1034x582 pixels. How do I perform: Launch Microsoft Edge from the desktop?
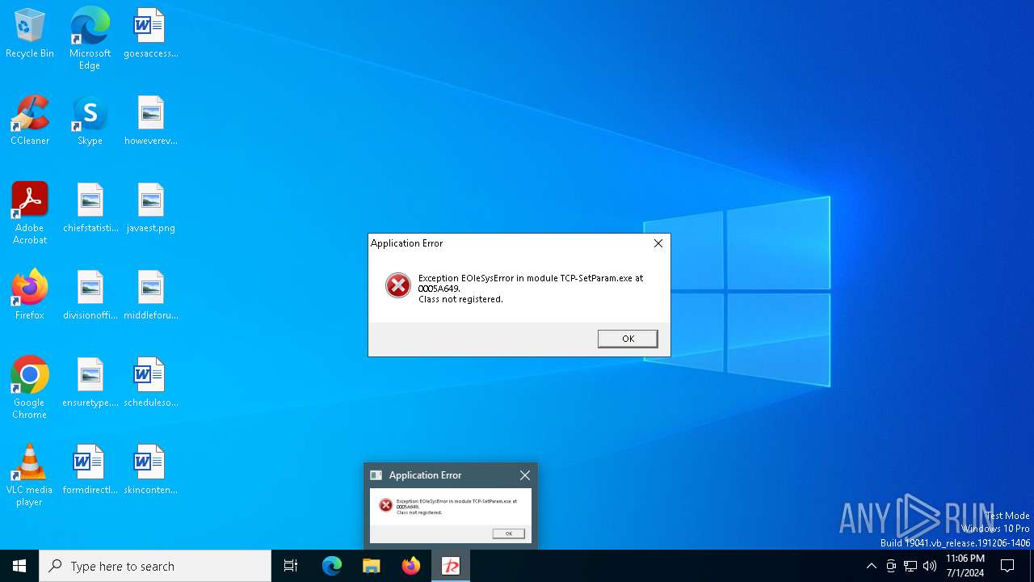tap(90, 39)
